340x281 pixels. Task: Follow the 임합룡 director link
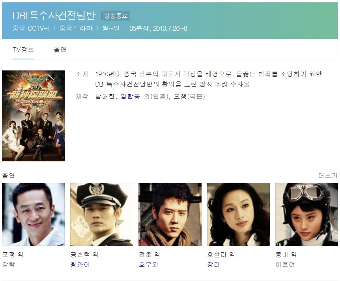click(x=130, y=96)
